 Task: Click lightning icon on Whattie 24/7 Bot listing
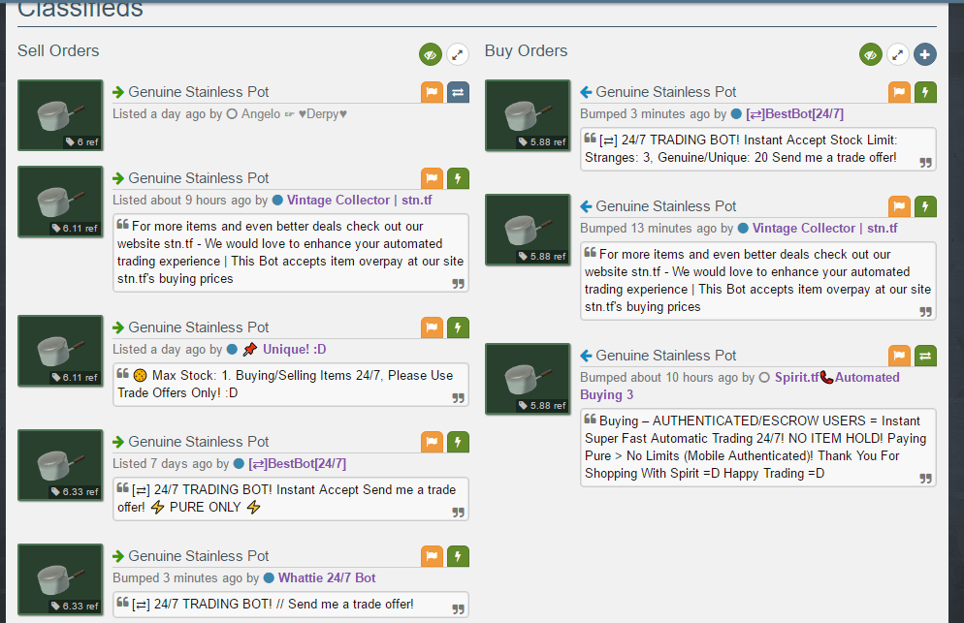click(458, 556)
